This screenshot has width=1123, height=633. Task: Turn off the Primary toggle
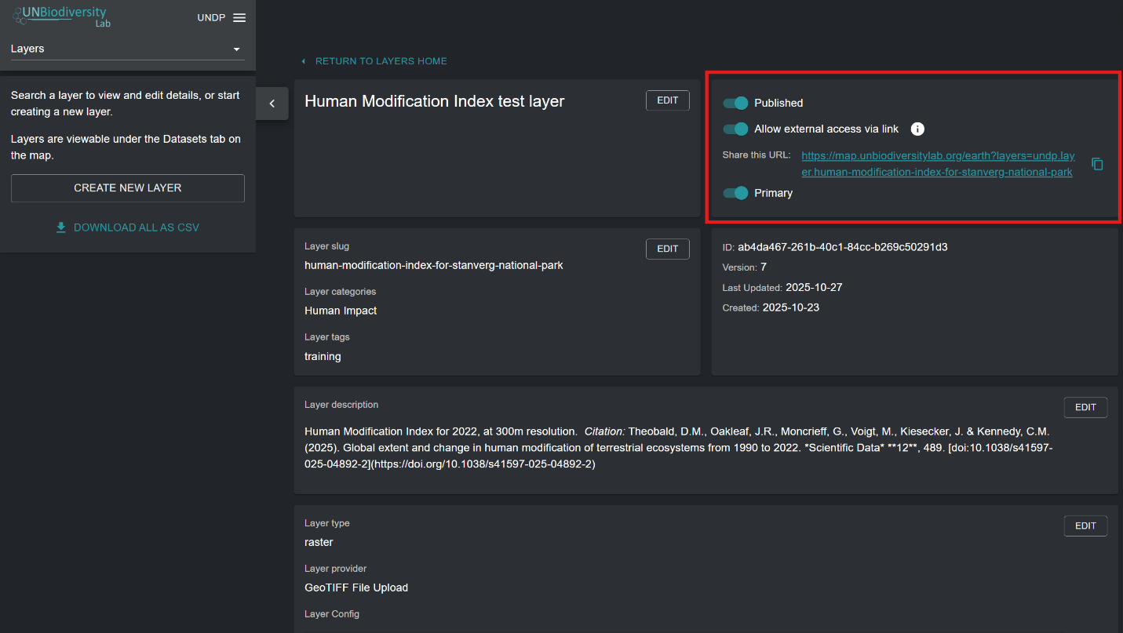point(735,193)
